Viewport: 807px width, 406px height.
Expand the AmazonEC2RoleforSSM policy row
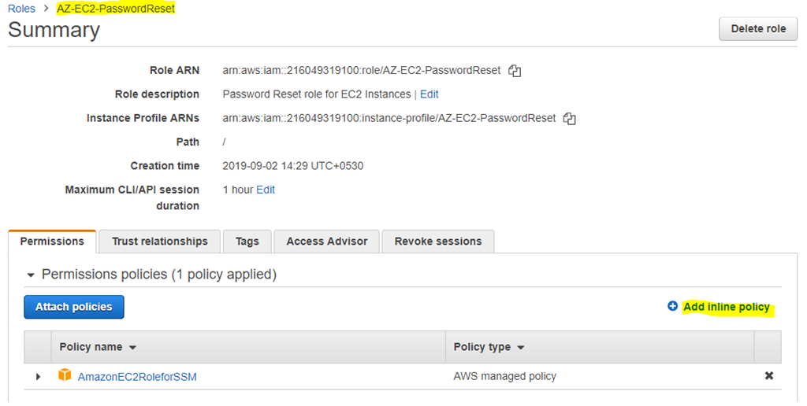[38, 377]
